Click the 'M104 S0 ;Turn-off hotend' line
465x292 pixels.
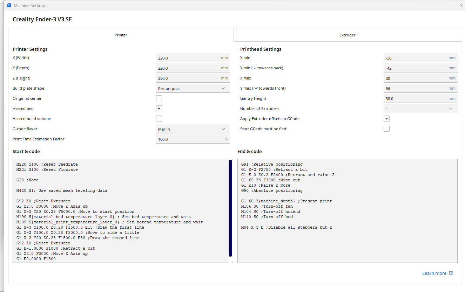click(x=271, y=211)
